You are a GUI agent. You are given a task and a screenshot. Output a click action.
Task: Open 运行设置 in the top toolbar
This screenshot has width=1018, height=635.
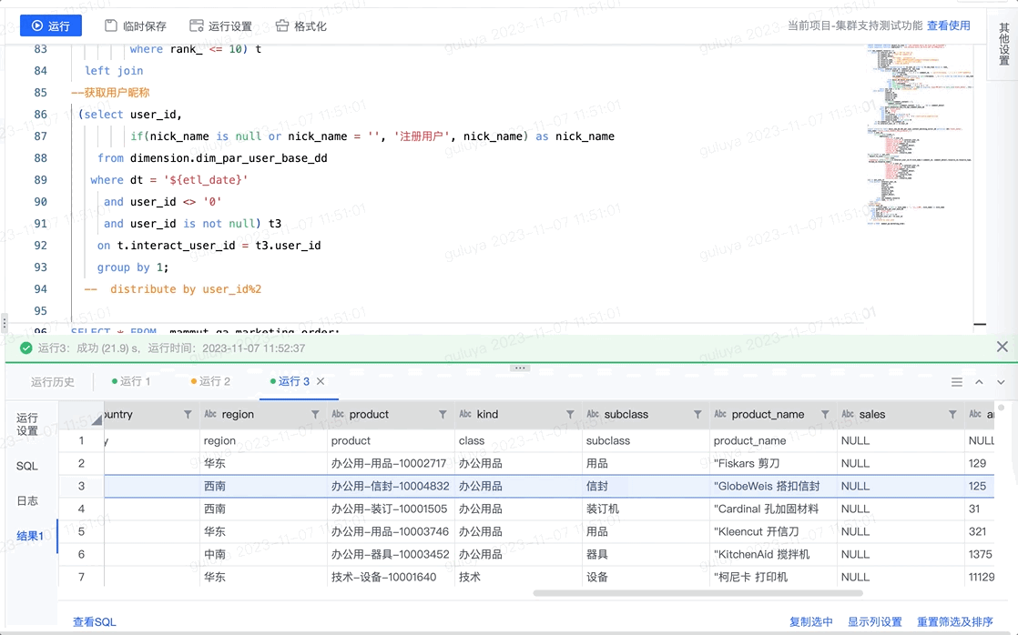click(x=220, y=26)
